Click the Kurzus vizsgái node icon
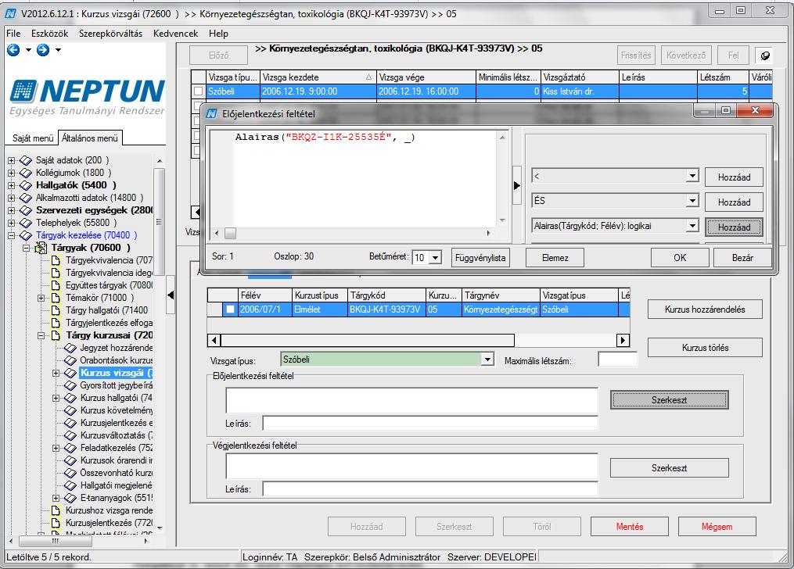 pos(70,373)
